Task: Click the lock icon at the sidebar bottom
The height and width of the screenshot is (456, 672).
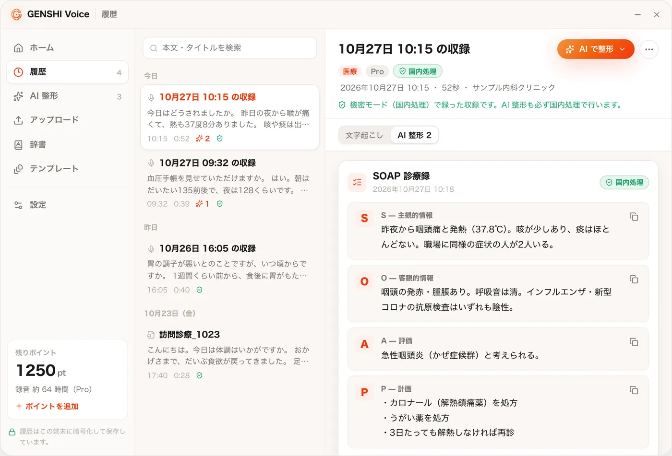Action: pyautogui.click(x=12, y=432)
